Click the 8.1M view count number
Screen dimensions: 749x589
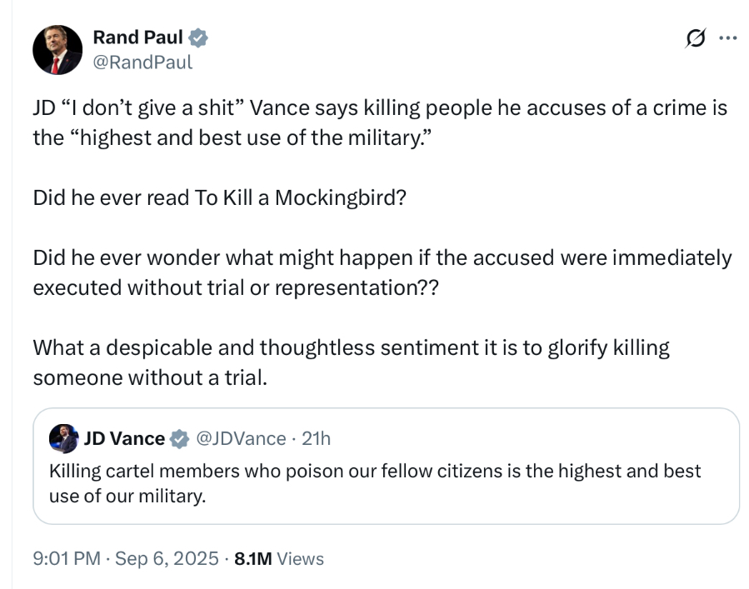point(253,558)
